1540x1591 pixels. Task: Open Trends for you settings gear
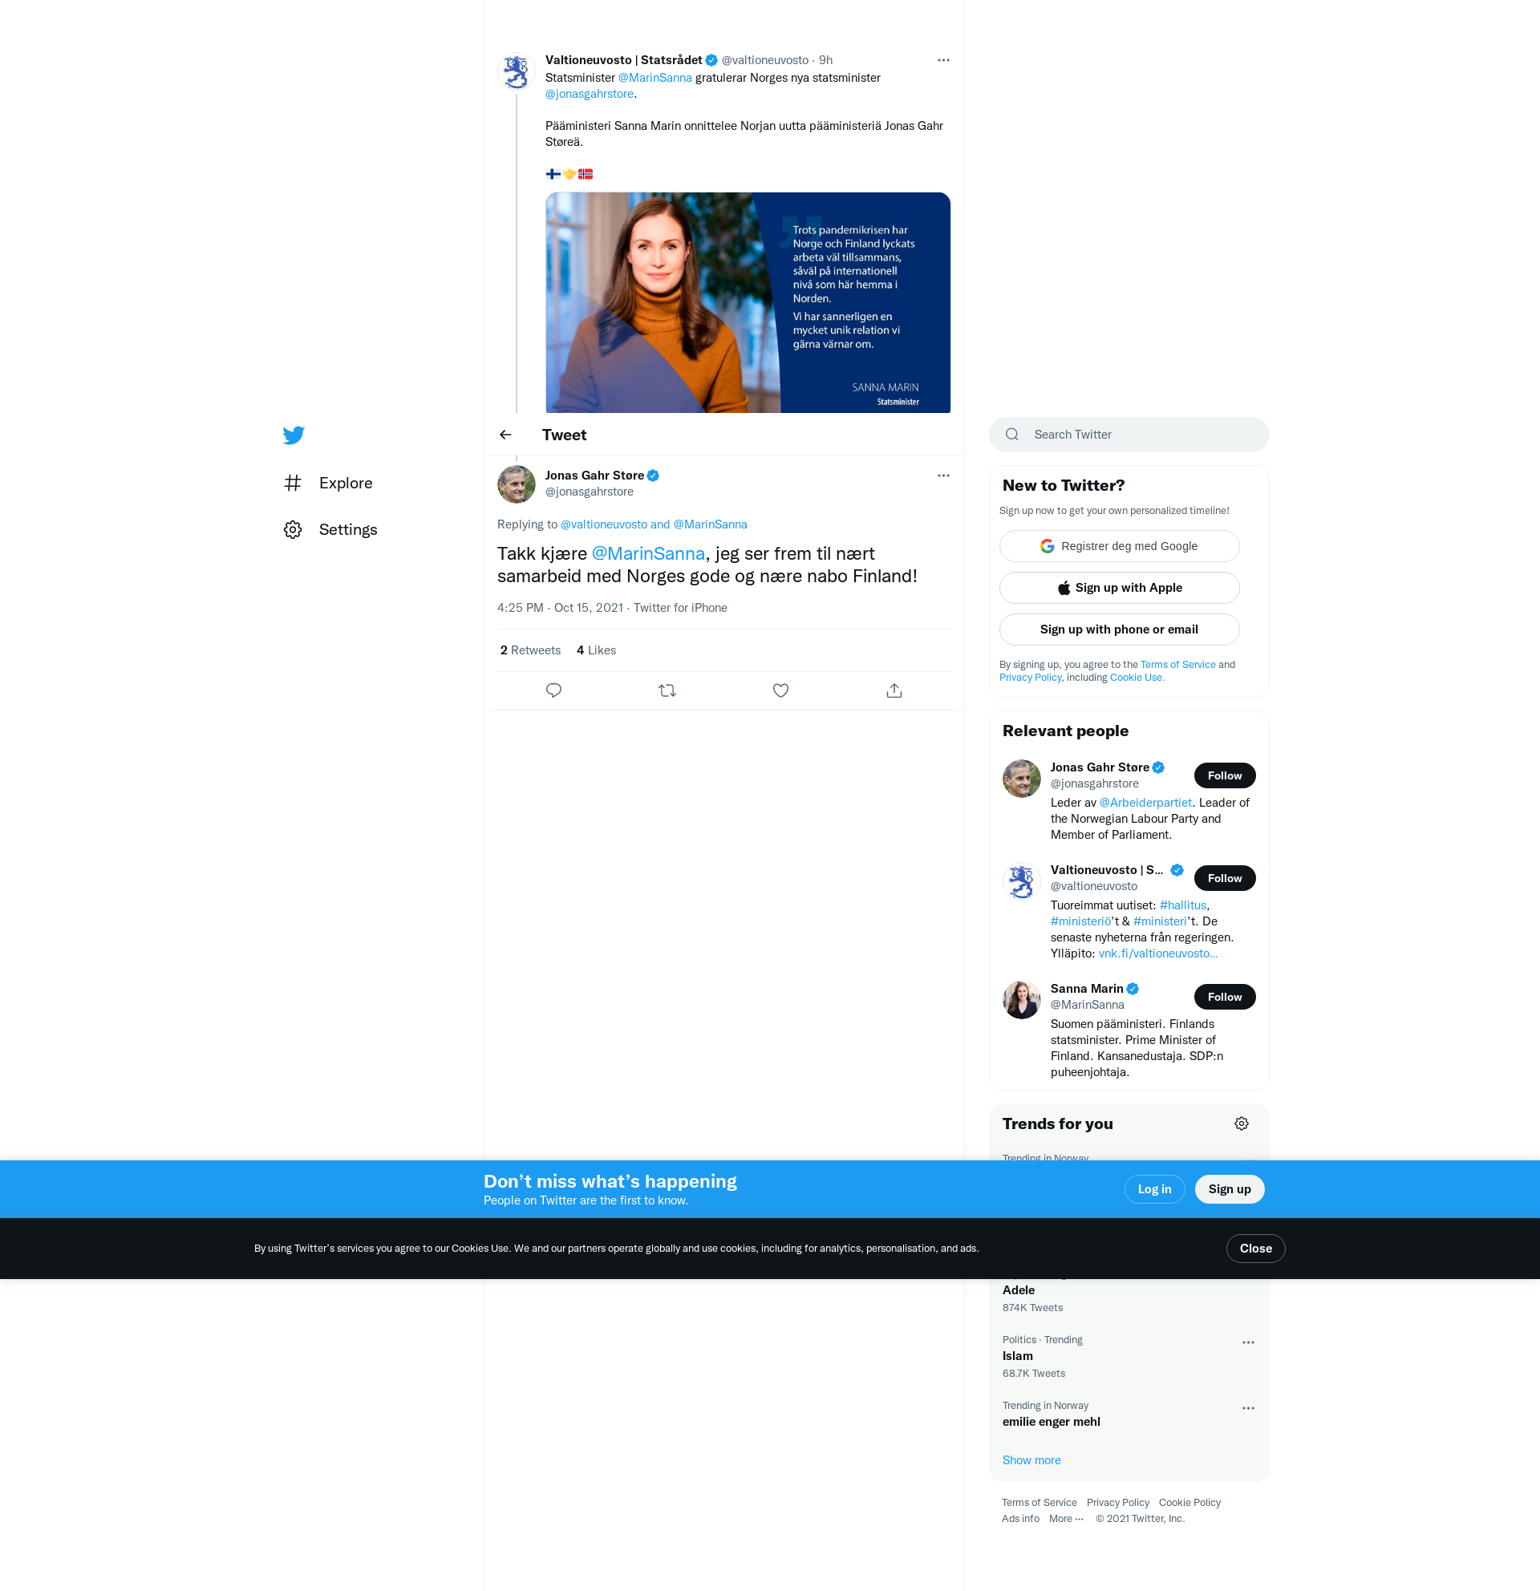1242,1124
